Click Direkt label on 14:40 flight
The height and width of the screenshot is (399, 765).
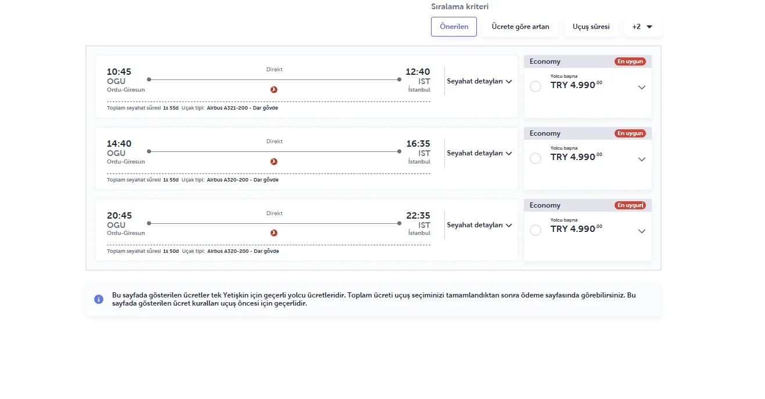tap(274, 142)
